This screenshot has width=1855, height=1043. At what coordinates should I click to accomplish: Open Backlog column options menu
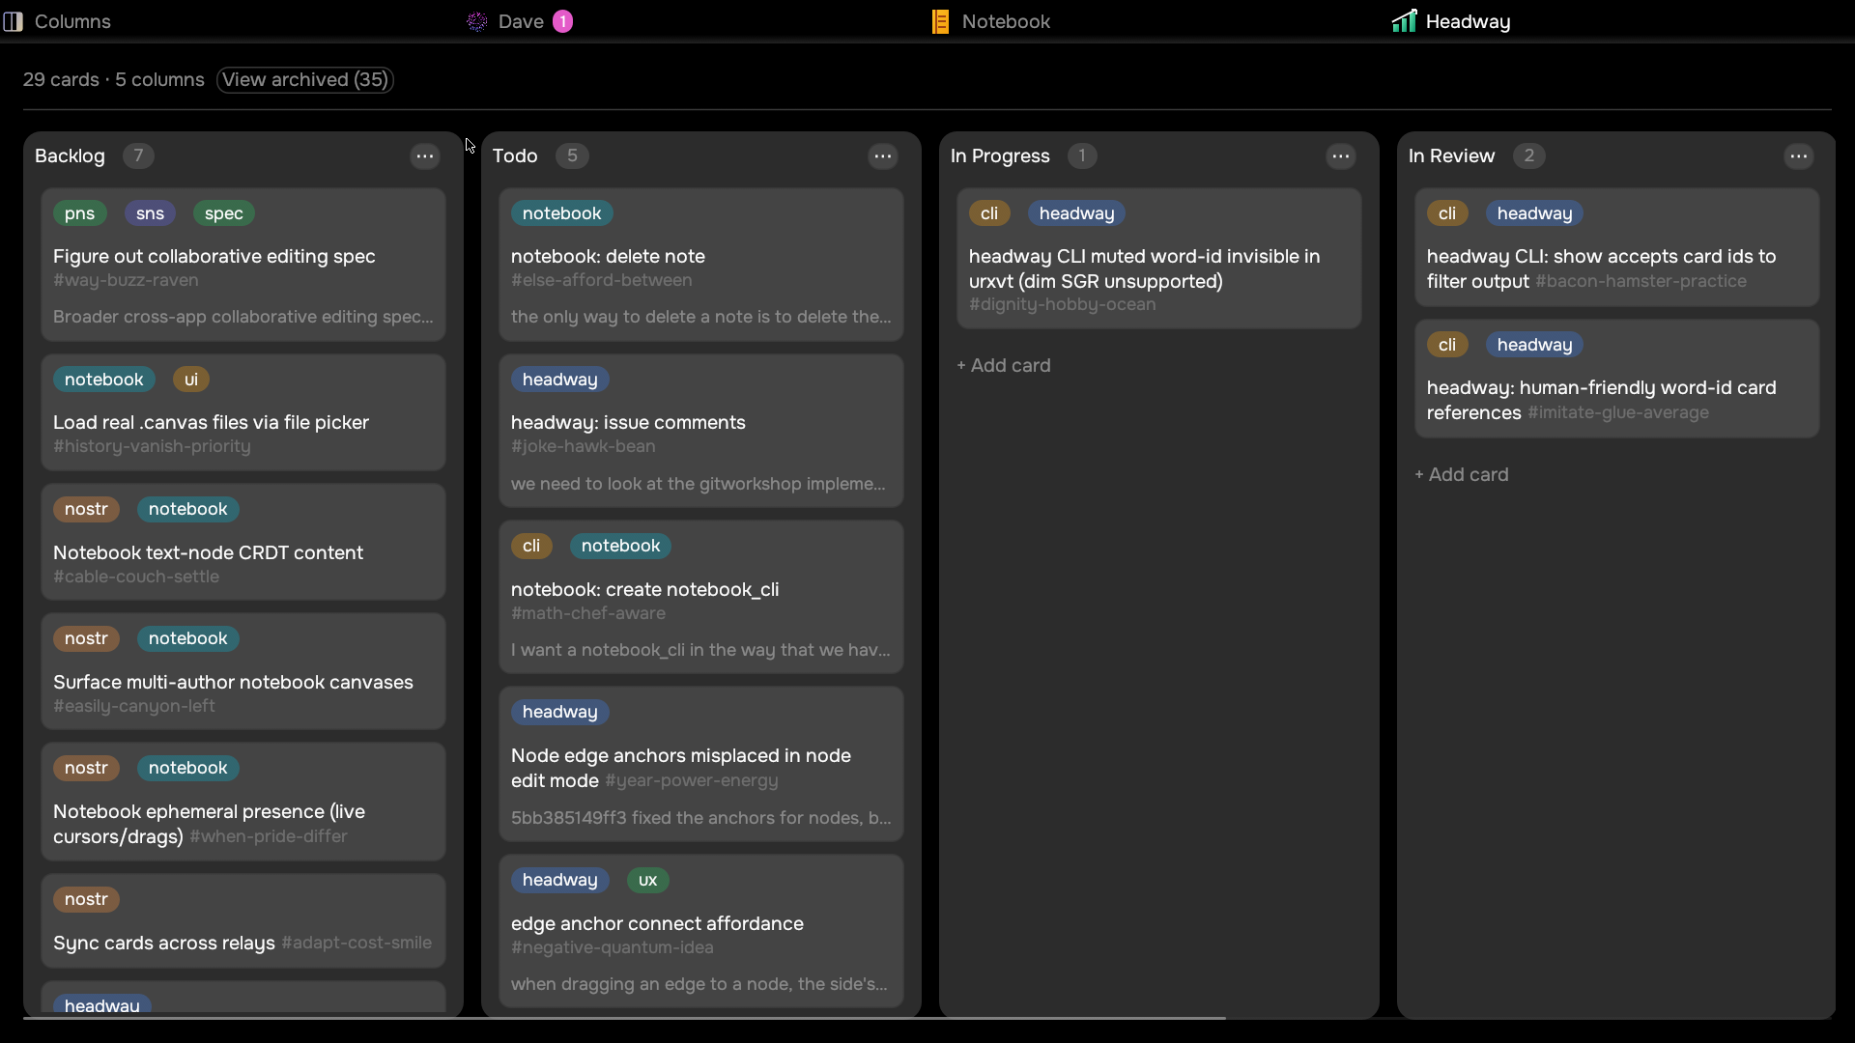(425, 156)
